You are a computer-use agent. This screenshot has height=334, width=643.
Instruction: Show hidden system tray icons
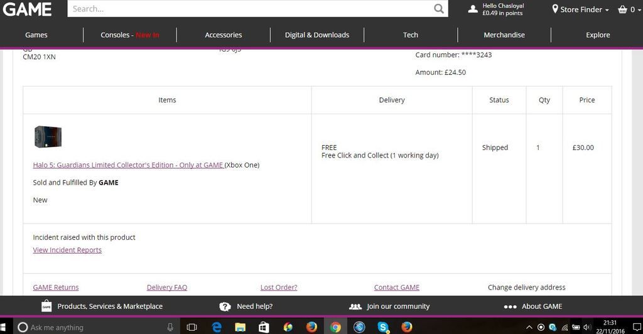529,328
